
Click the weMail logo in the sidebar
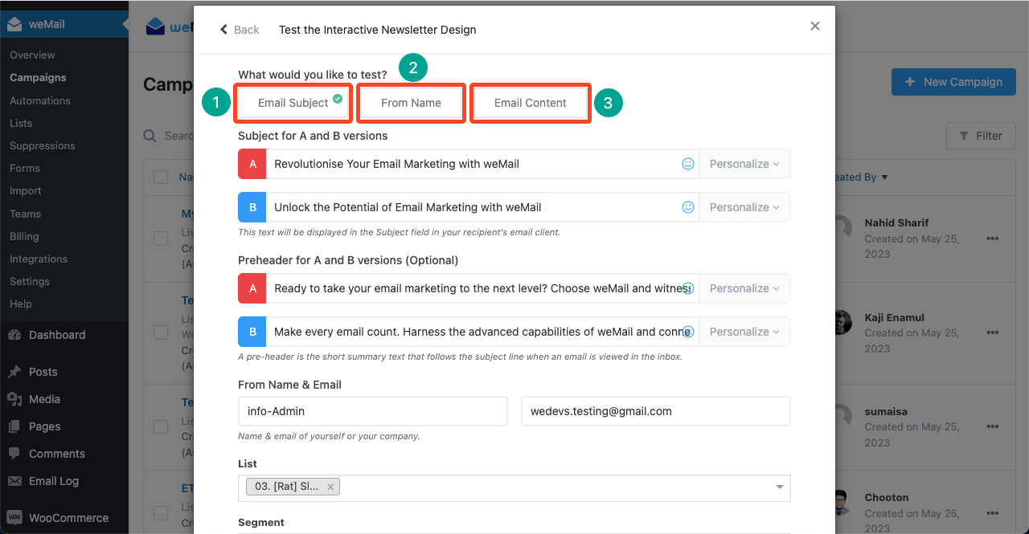coord(14,24)
